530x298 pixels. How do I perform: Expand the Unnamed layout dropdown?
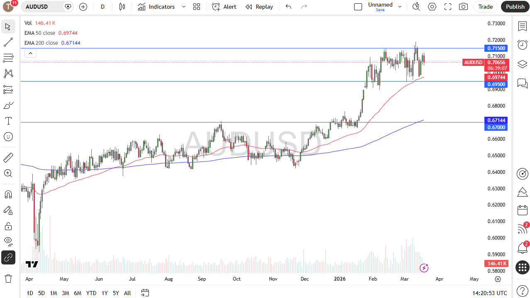point(399,7)
